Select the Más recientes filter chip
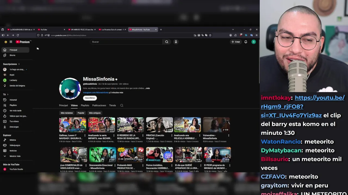 pos(67,113)
